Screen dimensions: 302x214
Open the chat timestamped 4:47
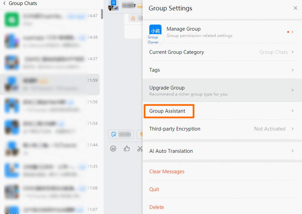(x=50, y=20)
